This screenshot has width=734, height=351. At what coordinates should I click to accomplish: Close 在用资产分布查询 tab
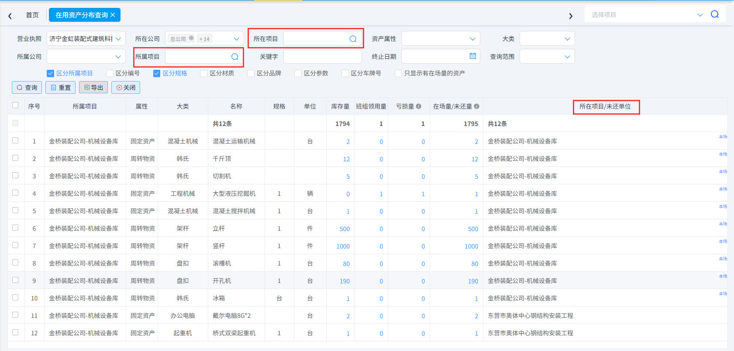pos(113,15)
